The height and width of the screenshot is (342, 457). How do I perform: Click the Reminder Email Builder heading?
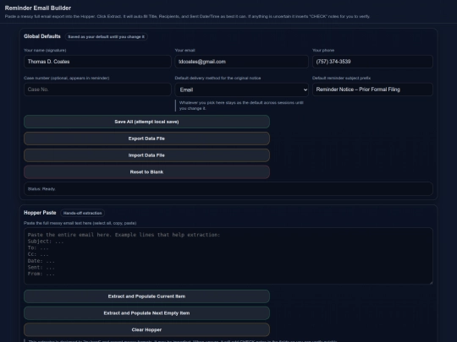(38, 8)
